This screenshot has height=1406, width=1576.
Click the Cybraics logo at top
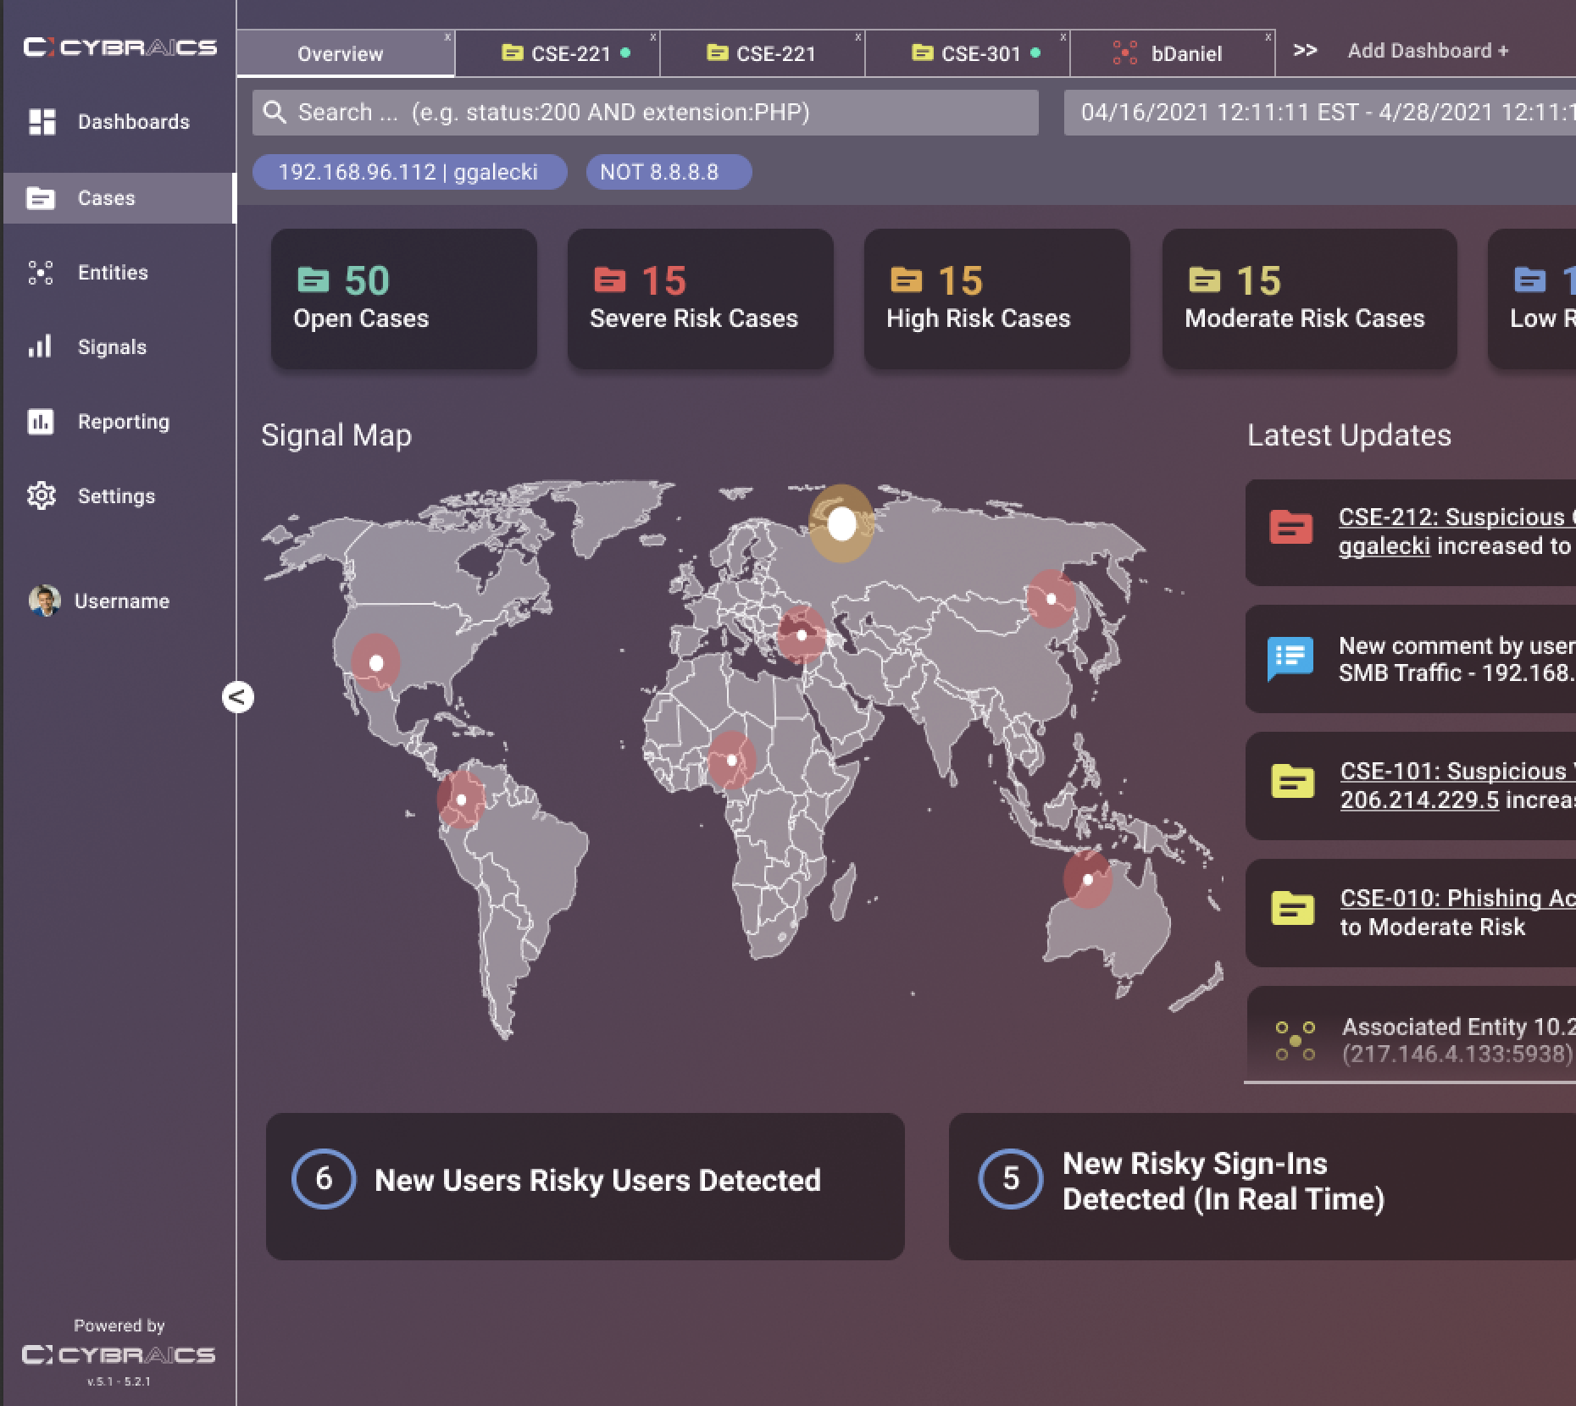point(119,47)
